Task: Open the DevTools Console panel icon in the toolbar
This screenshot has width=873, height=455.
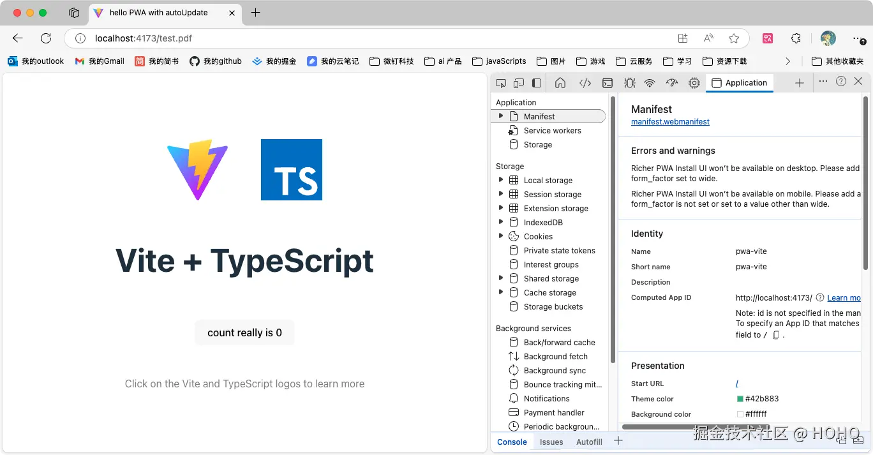Action: tap(608, 83)
